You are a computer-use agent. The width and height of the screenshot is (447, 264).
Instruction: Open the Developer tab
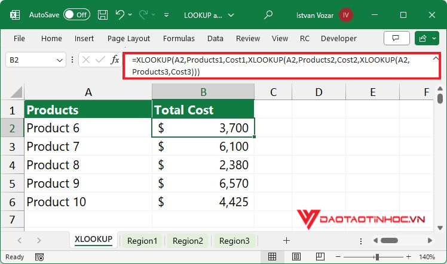pos(339,38)
